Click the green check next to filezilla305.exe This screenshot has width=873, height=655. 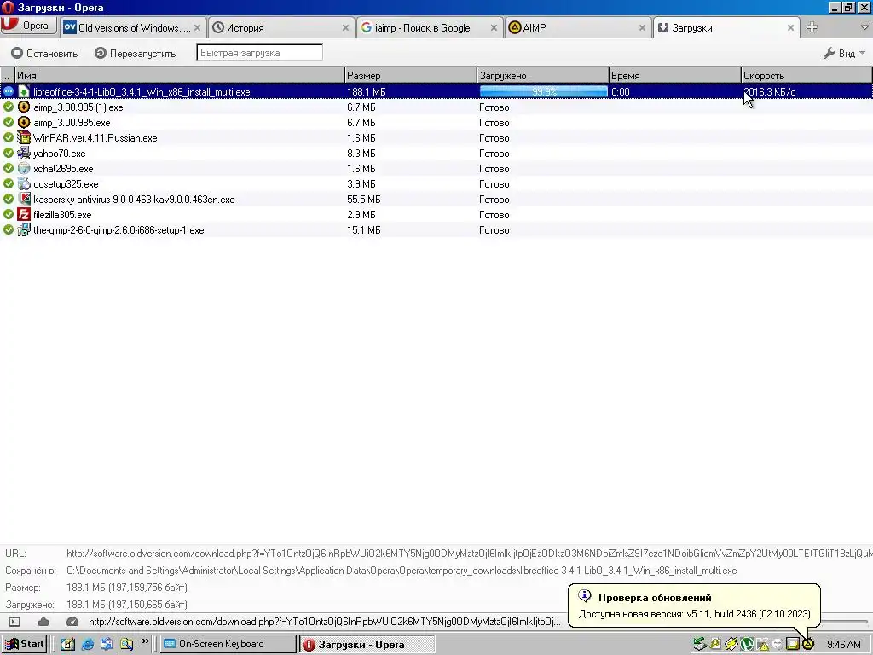tap(9, 214)
